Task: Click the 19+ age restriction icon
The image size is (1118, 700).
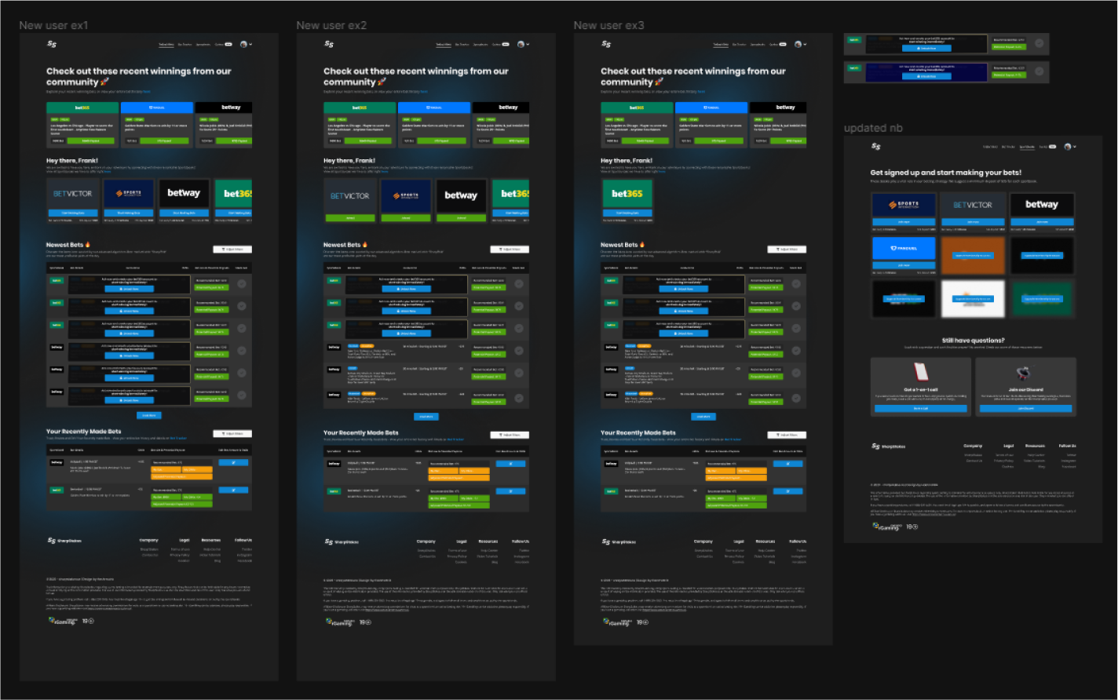Action: pyautogui.click(x=912, y=527)
